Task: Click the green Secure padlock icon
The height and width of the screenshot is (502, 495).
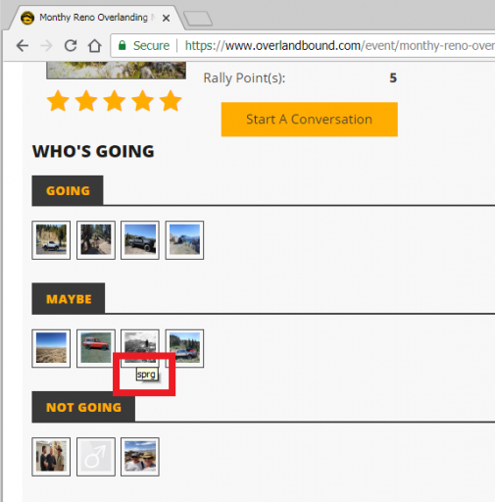Action: coord(123,45)
